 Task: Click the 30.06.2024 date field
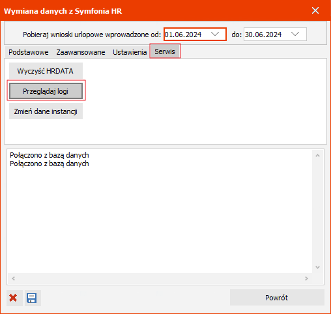click(x=275, y=34)
